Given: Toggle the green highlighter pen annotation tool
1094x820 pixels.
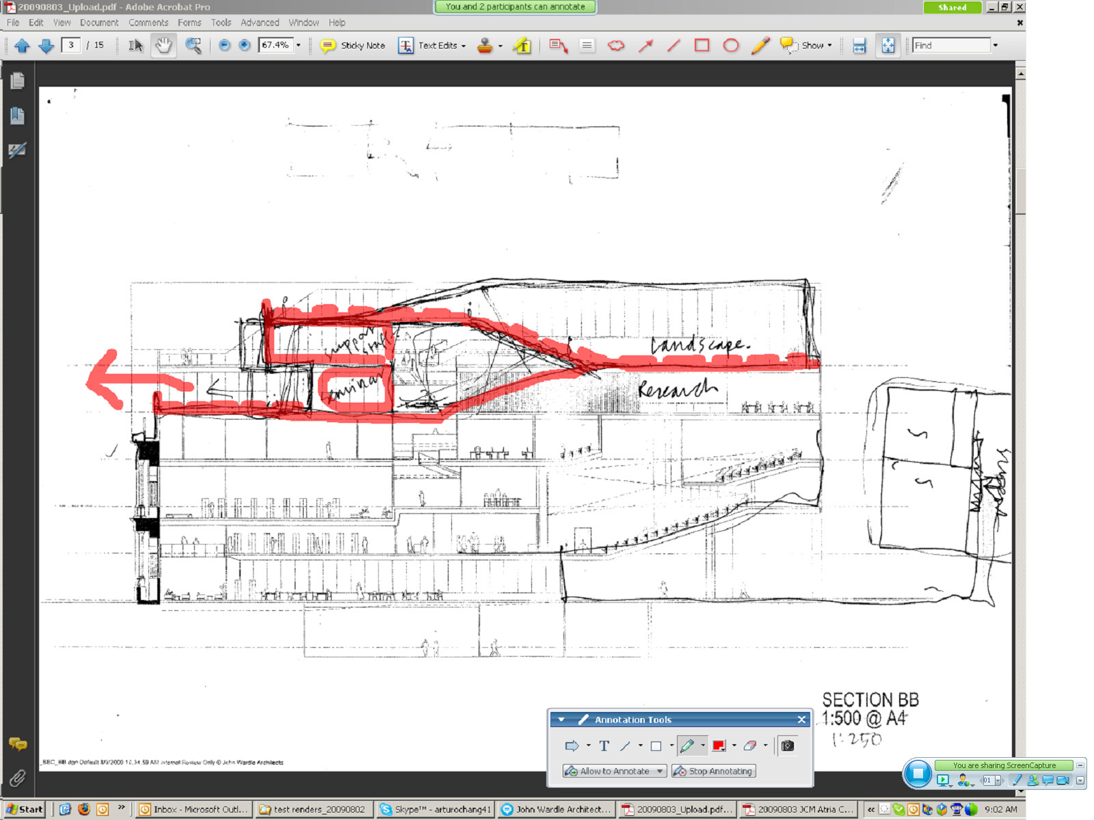Looking at the screenshot, I should 688,746.
